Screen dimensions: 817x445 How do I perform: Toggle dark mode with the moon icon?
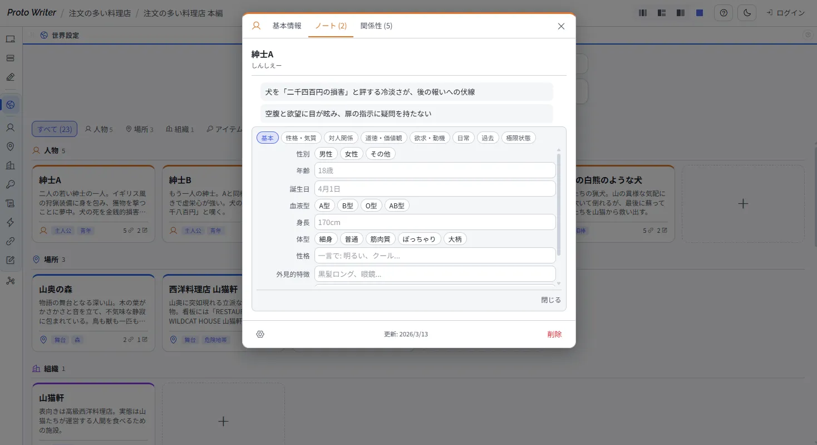[746, 12]
